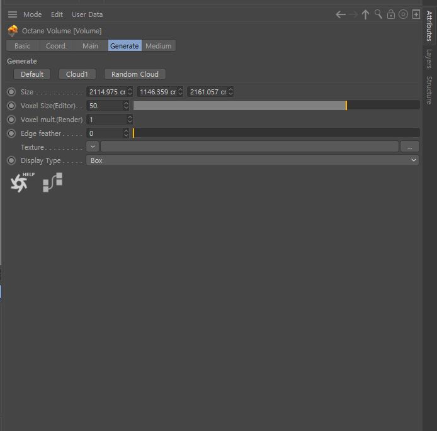Click the forward arrow navigation icon
The width and height of the screenshot is (437, 431).
(x=353, y=14)
